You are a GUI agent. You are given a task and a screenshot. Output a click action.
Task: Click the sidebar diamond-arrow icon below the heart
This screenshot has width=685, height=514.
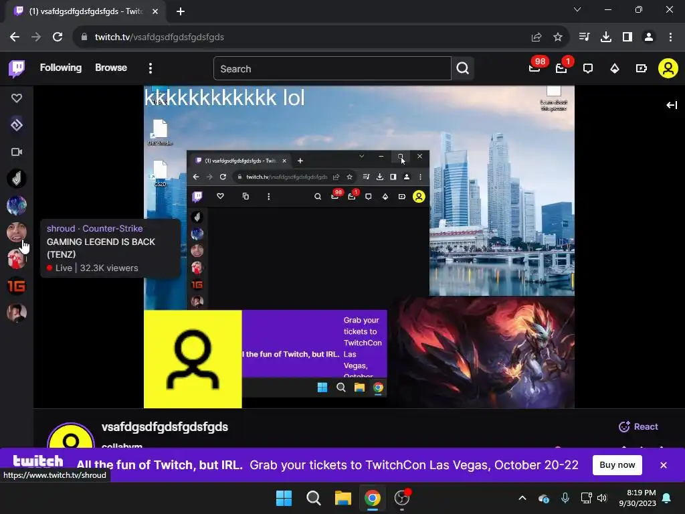pos(17,125)
